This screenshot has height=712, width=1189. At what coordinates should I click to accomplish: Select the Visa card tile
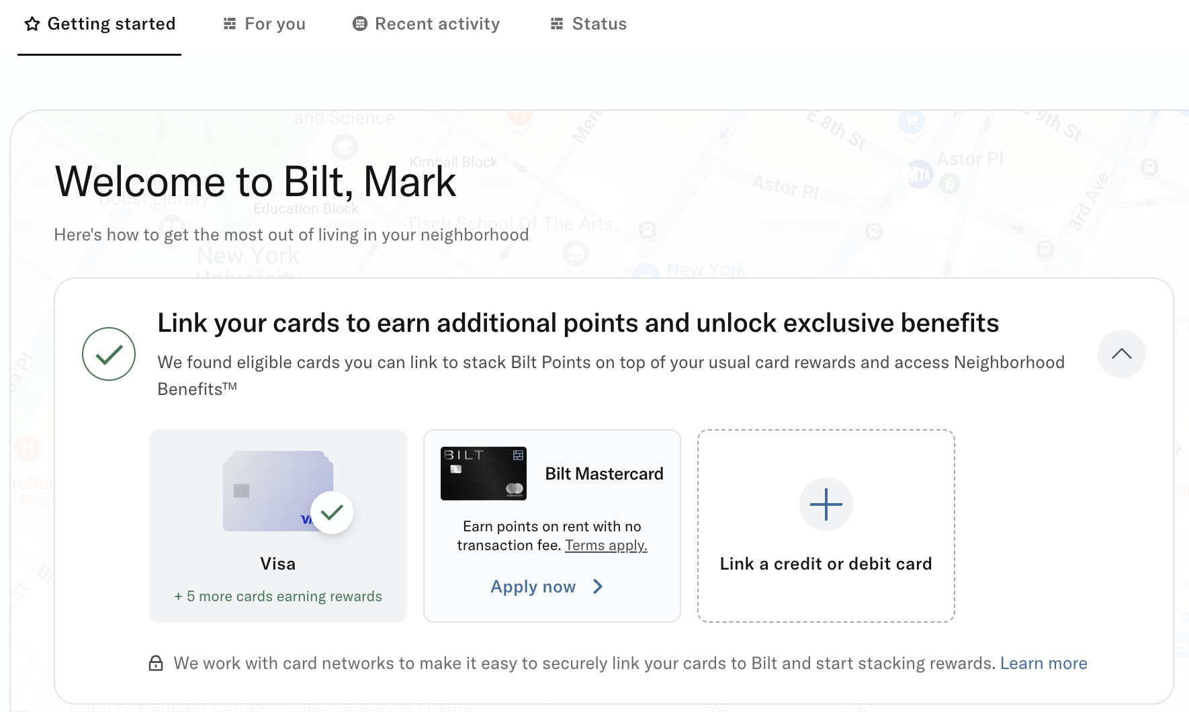277,525
